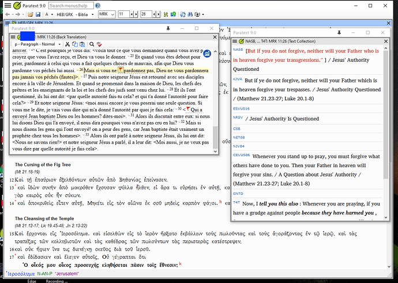Click the Text Collection scrollbar up arrow
Viewport: 398px width, 283px height.
[386, 48]
